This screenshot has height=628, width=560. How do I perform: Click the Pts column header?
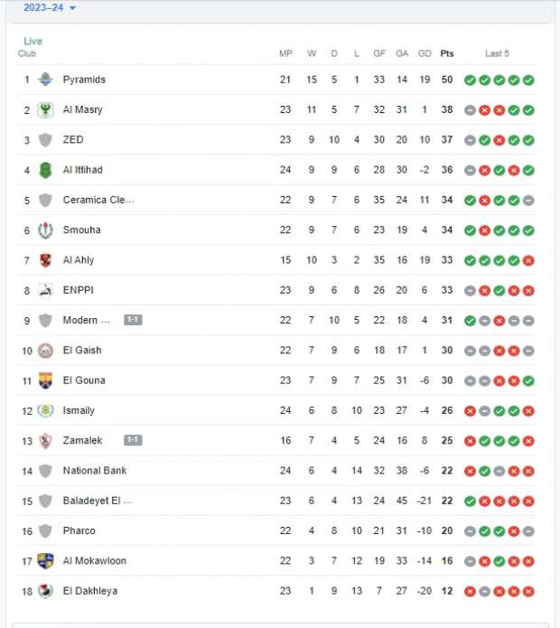click(447, 53)
